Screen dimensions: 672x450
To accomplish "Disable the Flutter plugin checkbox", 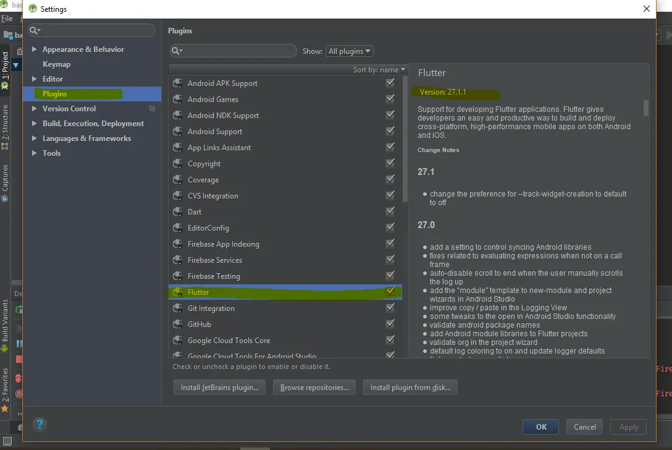I will (390, 291).
